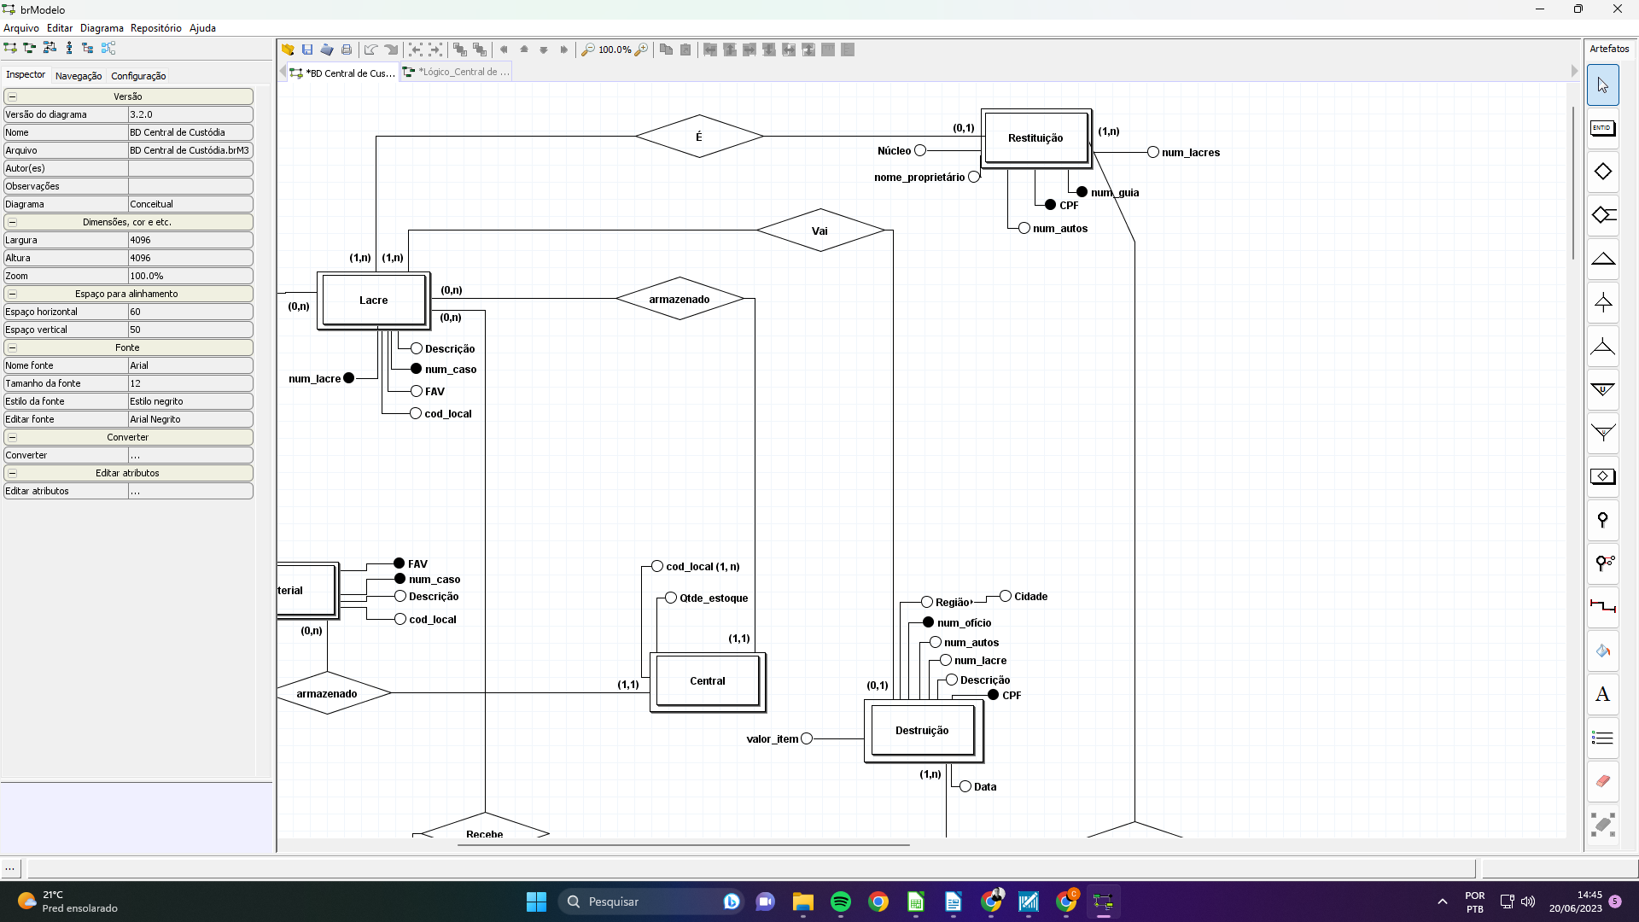Select the multivalued attribute tool

1602,563
